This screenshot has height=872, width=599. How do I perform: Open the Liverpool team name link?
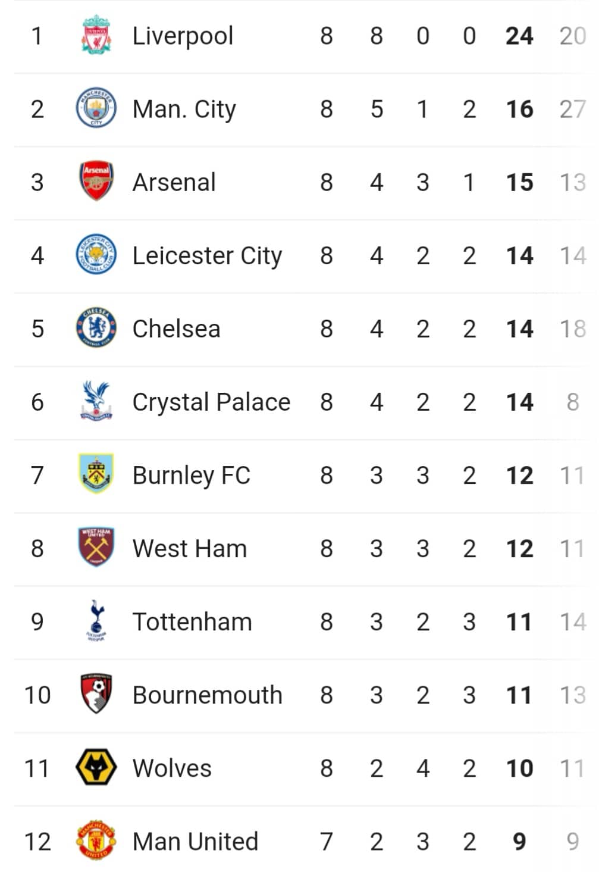click(x=183, y=37)
